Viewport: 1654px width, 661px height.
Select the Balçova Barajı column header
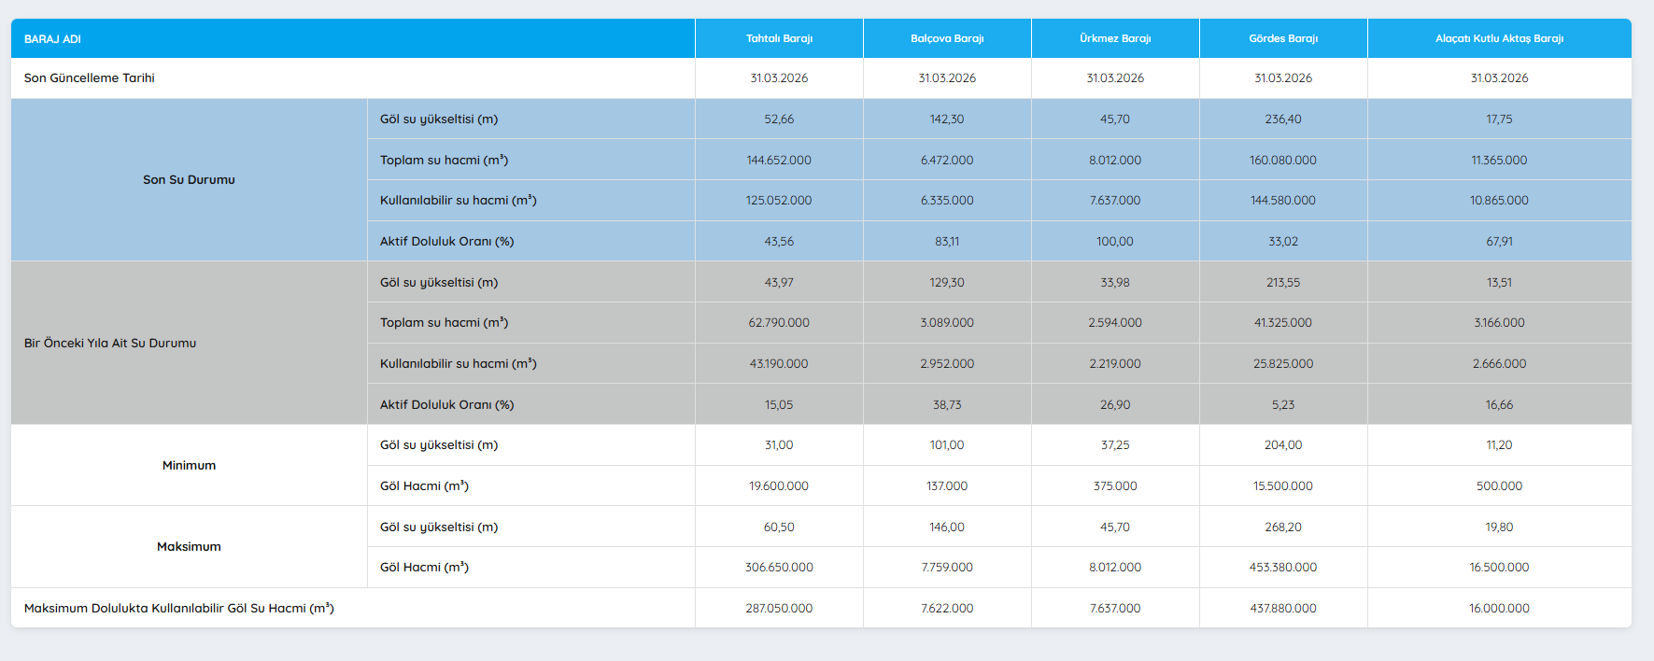(947, 39)
